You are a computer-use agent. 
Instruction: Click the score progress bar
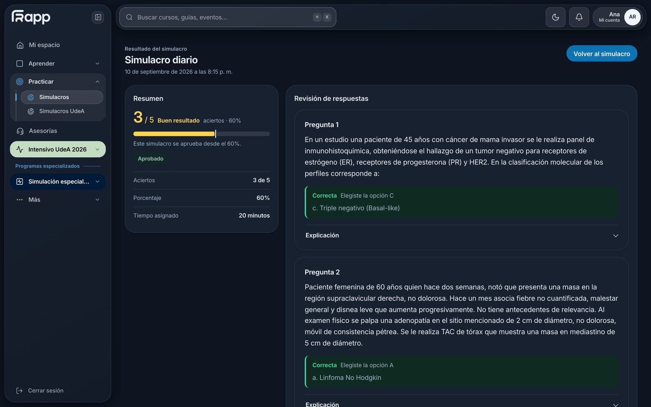(201, 134)
